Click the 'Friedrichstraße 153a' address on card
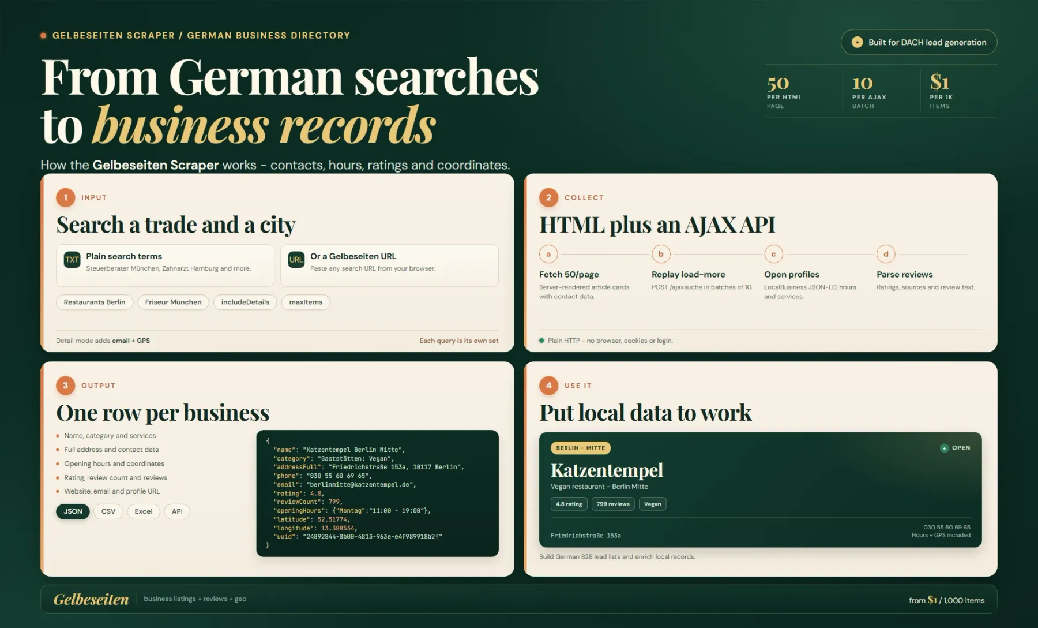Image resolution: width=1038 pixels, height=628 pixels. 586,536
